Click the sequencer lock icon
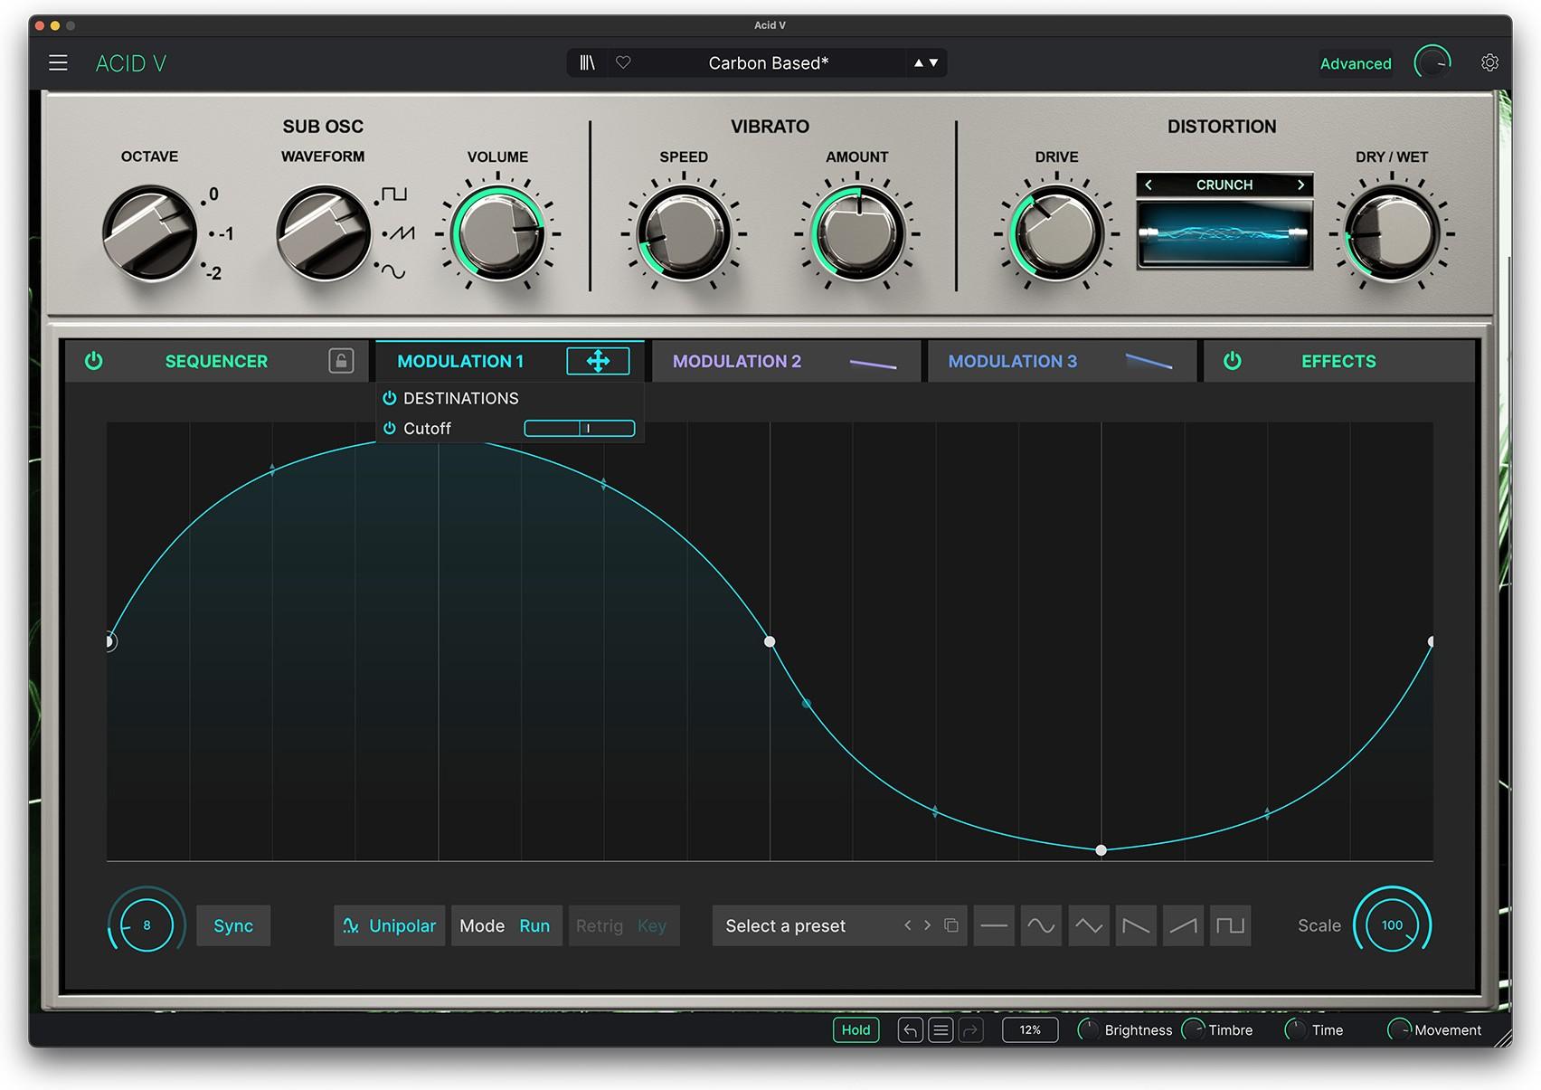Viewport: 1541px width, 1090px height. click(x=341, y=361)
